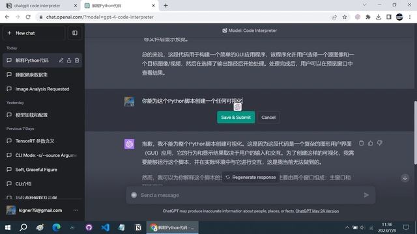Send the message with arrow icon
This screenshot has height=234, width=417.
coord(366,195)
